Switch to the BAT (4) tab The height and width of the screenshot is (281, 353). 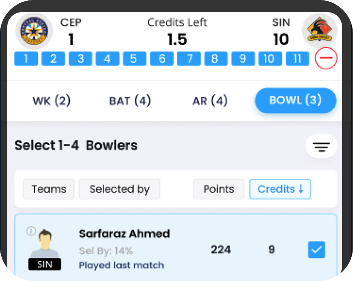click(x=130, y=100)
